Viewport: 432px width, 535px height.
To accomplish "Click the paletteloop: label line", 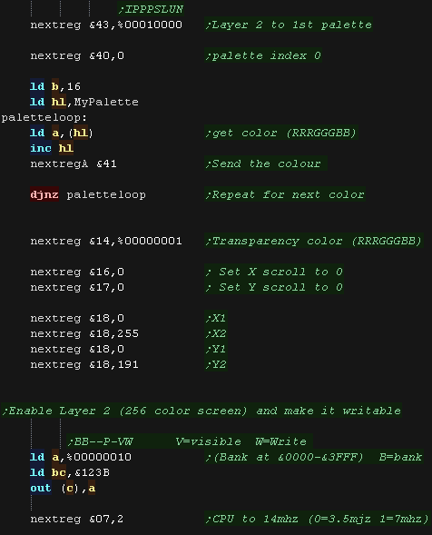I will click(44, 118).
